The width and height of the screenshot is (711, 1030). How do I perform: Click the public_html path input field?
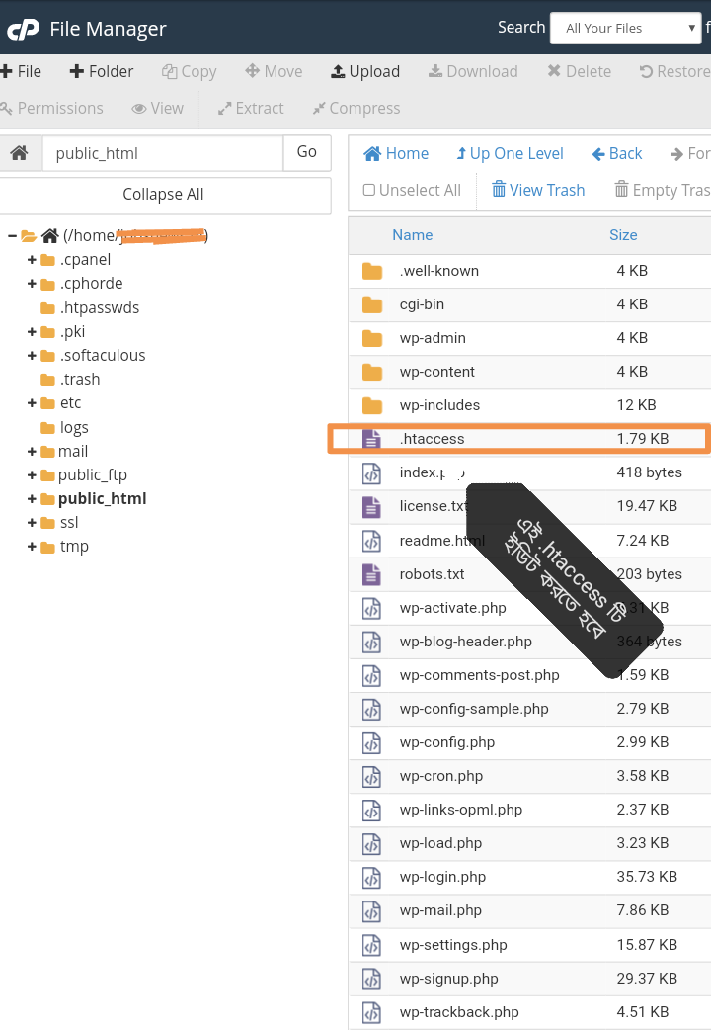point(163,153)
